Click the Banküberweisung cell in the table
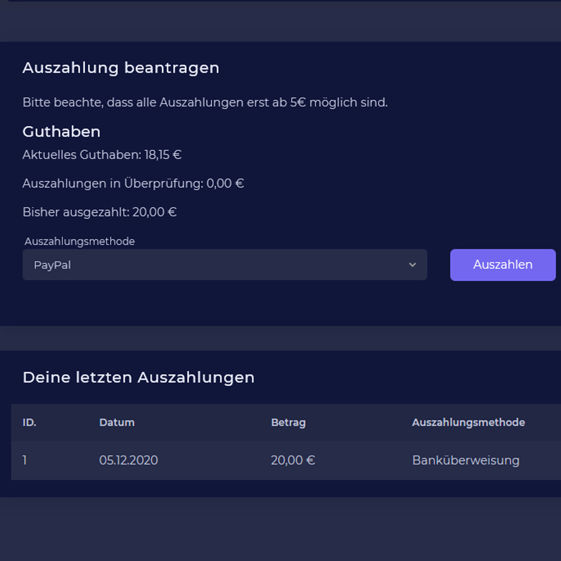The width and height of the screenshot is (561, 561). pos(465,461)
